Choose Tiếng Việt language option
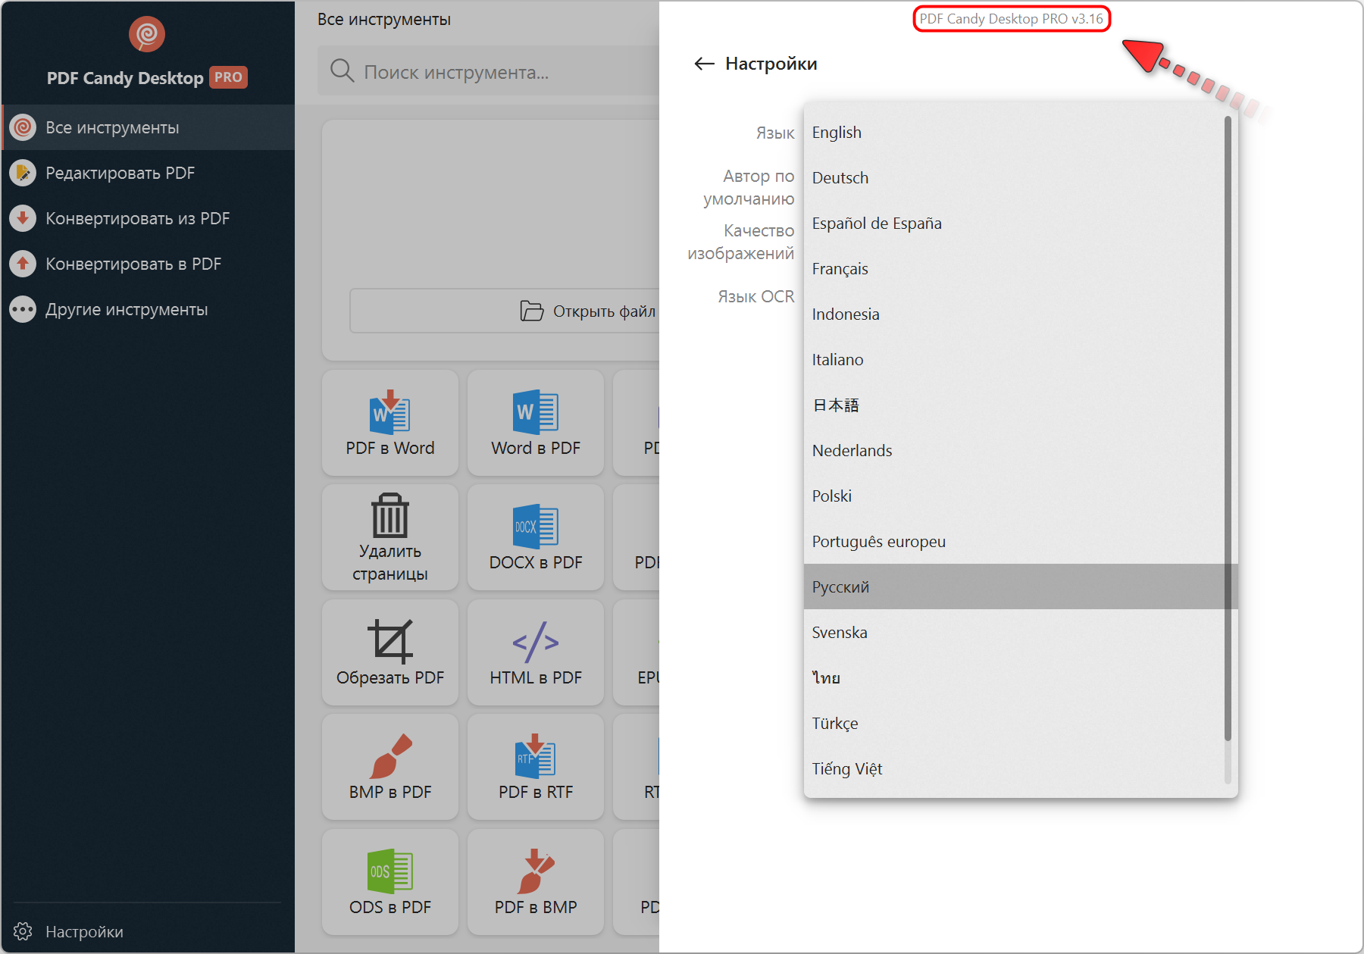The height and width of the screenshot is (954, 1364). 1014,768
